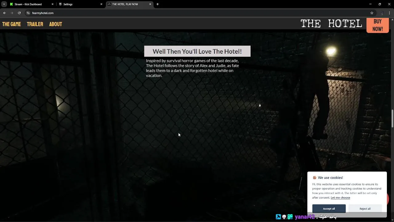Open the browser profile icon
Viewport: 394px width, 222px height.
click(x=382, y=13)
